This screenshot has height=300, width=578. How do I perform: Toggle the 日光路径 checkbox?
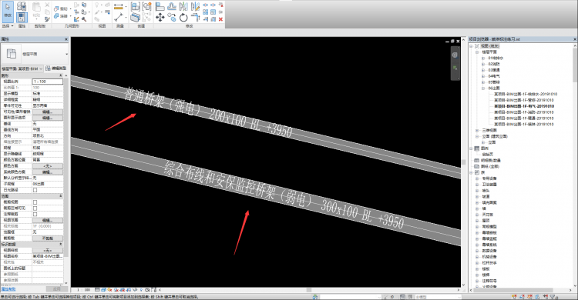(x=35, y=190)
